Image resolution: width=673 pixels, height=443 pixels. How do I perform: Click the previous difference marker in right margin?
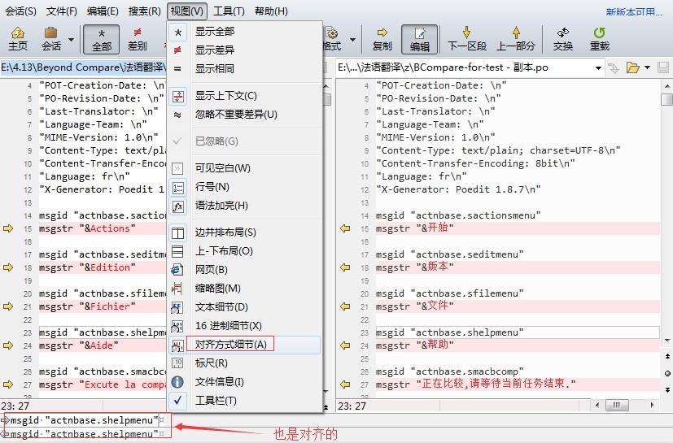tap(667, 356)
